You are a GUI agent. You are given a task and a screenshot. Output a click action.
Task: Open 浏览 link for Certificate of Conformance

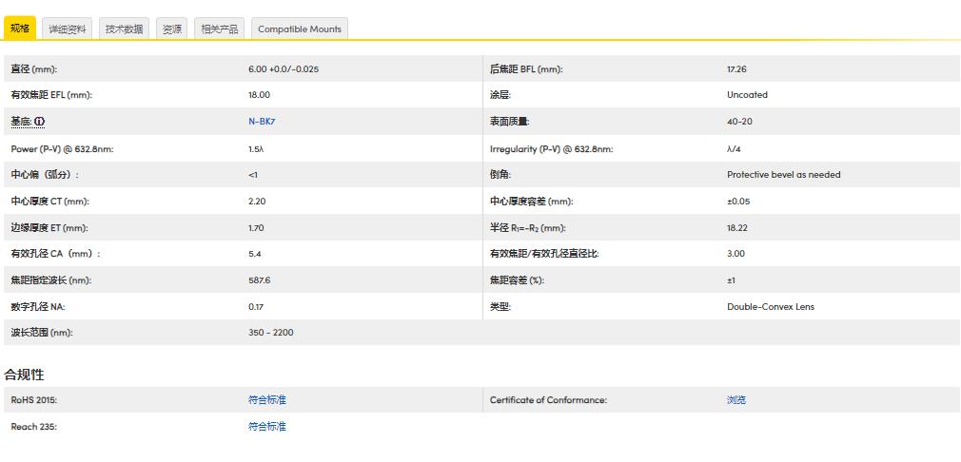[x=735, y=400]
